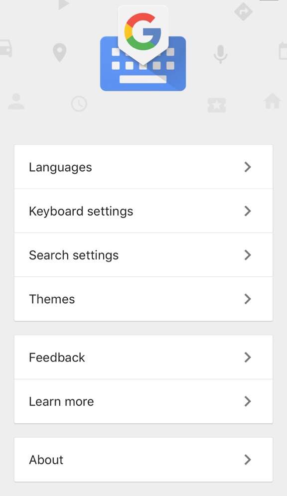This screenshot has width=287, height=496.
Task: Tap the faded microphone icon in header
Action: click(221, 54)
